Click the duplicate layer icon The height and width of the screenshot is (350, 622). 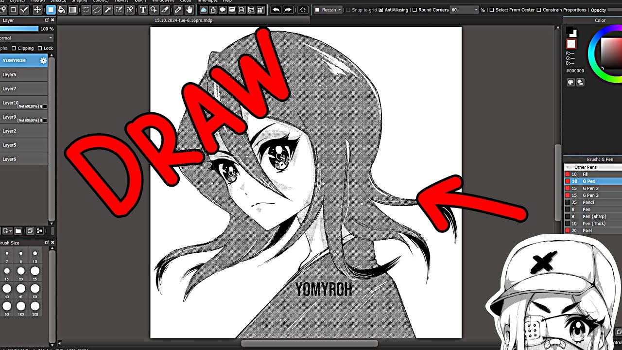(x=30, y=231)
